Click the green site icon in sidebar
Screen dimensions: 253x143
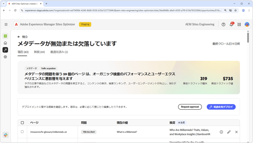[x=5, y=36]
